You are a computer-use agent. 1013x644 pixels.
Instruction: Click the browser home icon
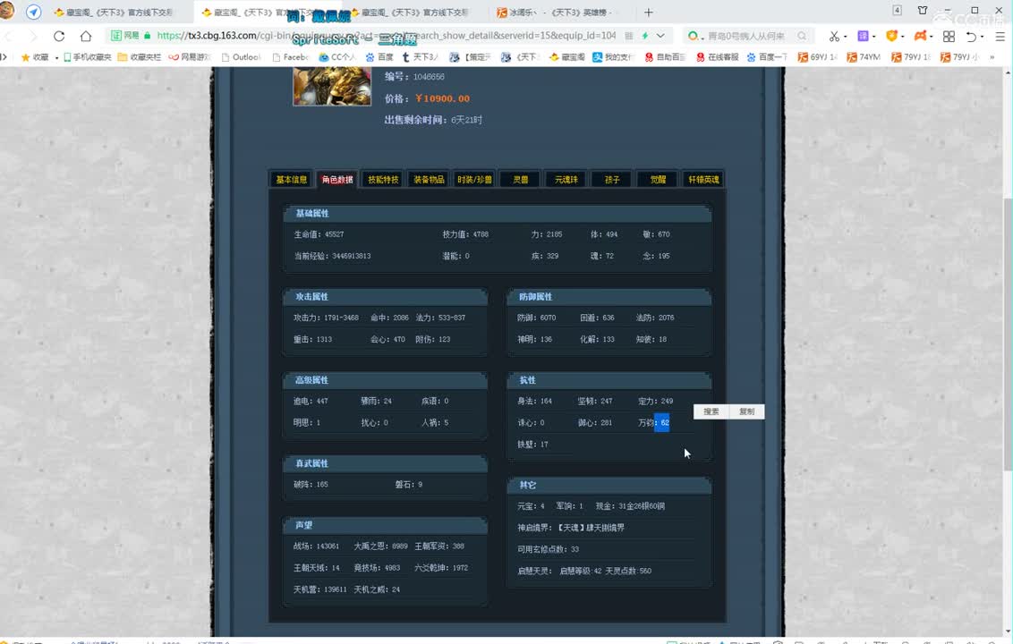pos(85,37)
